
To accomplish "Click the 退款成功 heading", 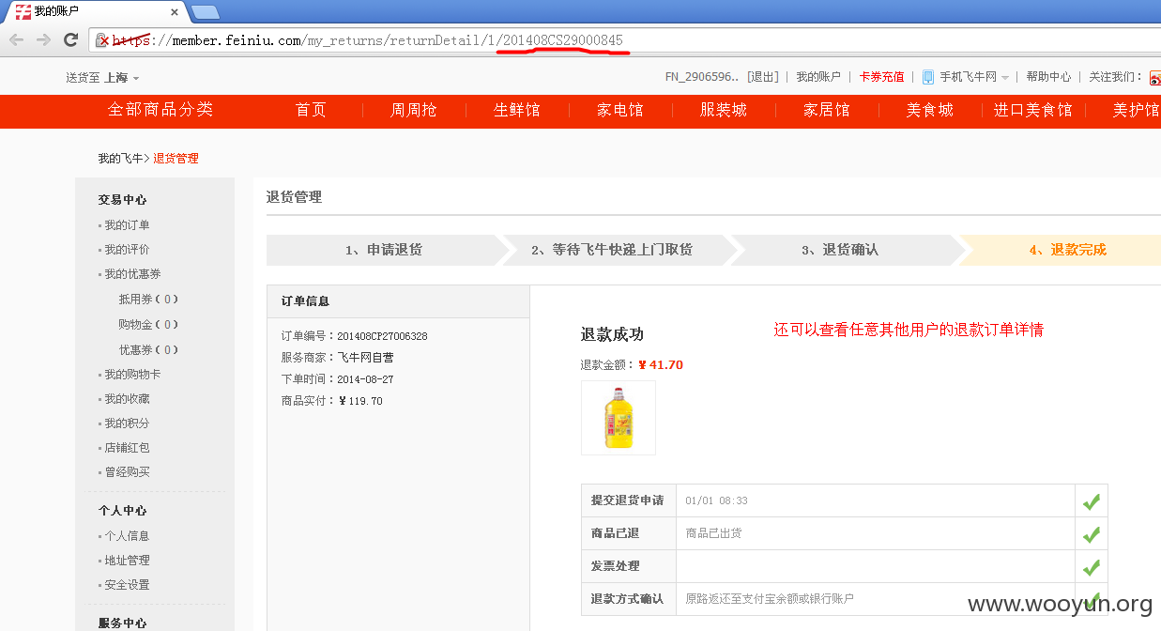I will [612, 335].
